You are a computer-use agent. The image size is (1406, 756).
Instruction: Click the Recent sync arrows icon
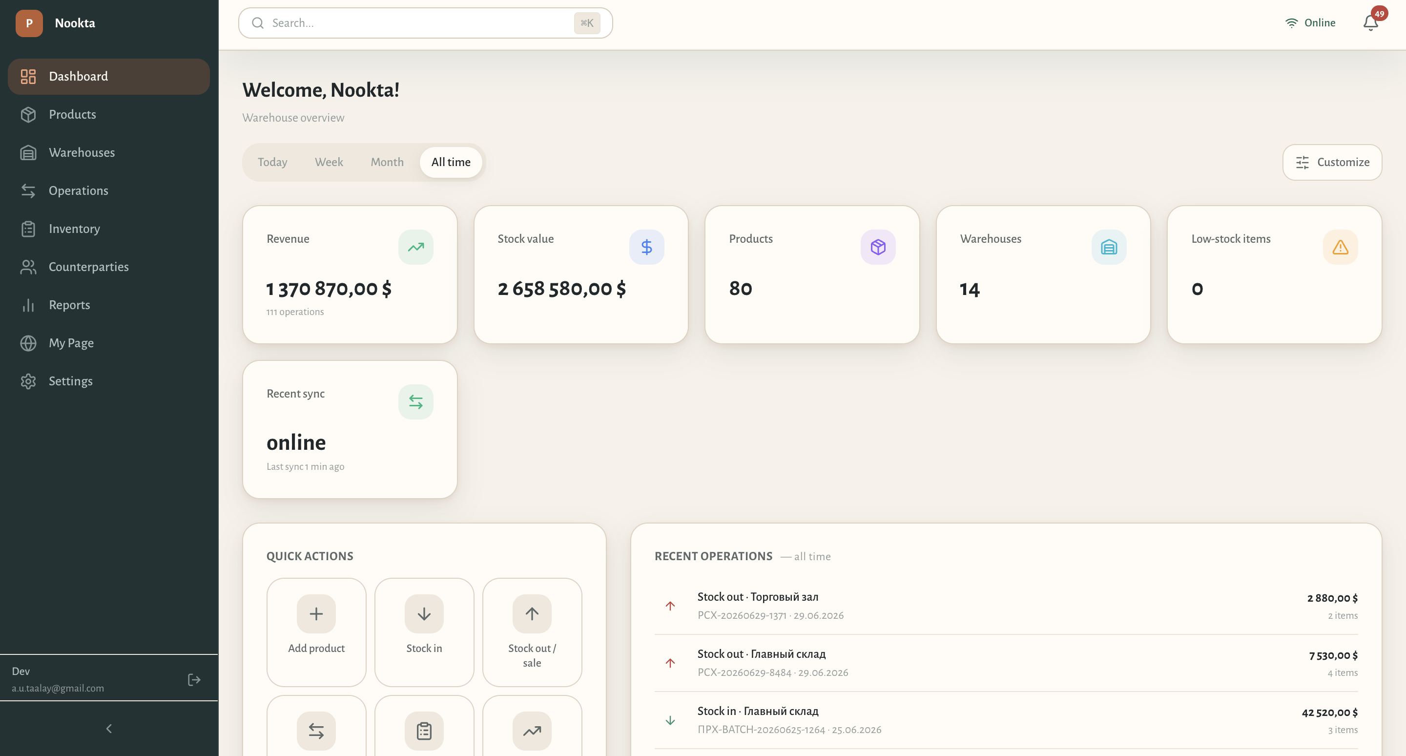coord(416,402)
